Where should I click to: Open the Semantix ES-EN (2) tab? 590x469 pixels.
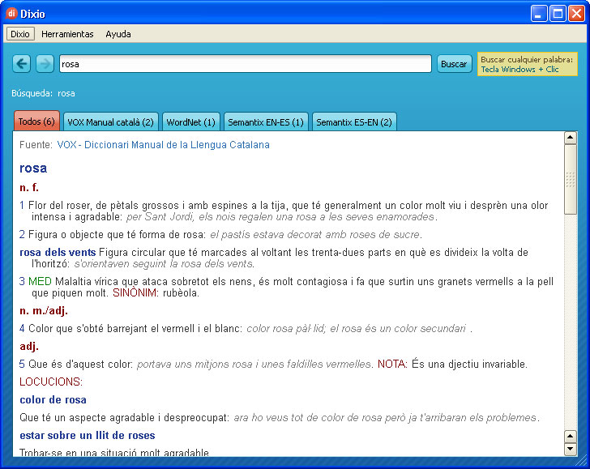354,122
